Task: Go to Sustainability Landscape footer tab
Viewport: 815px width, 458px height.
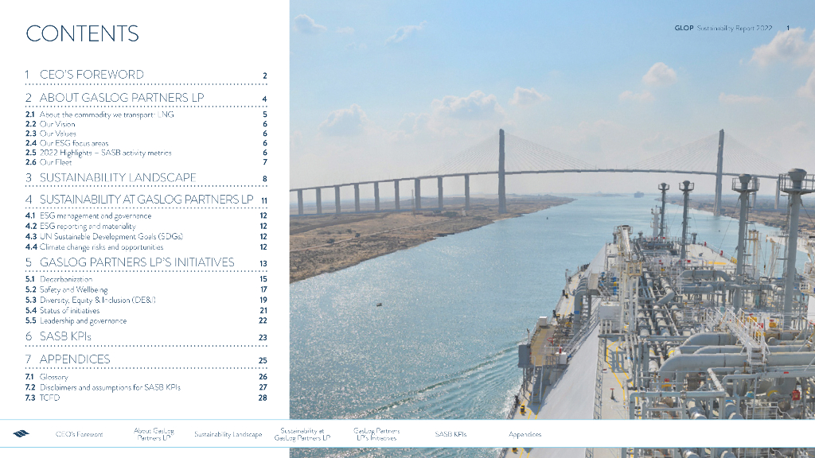Action: click(x=228, y=434)
